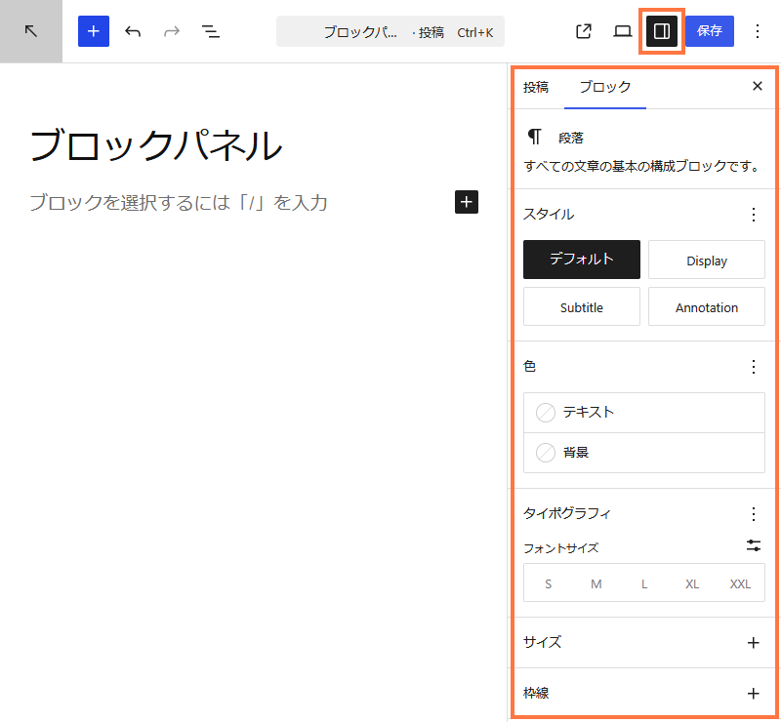Open the top toolbar options three-dot menu
The image size is (781, 722).
pyautogui.click(x=758, y=31)
